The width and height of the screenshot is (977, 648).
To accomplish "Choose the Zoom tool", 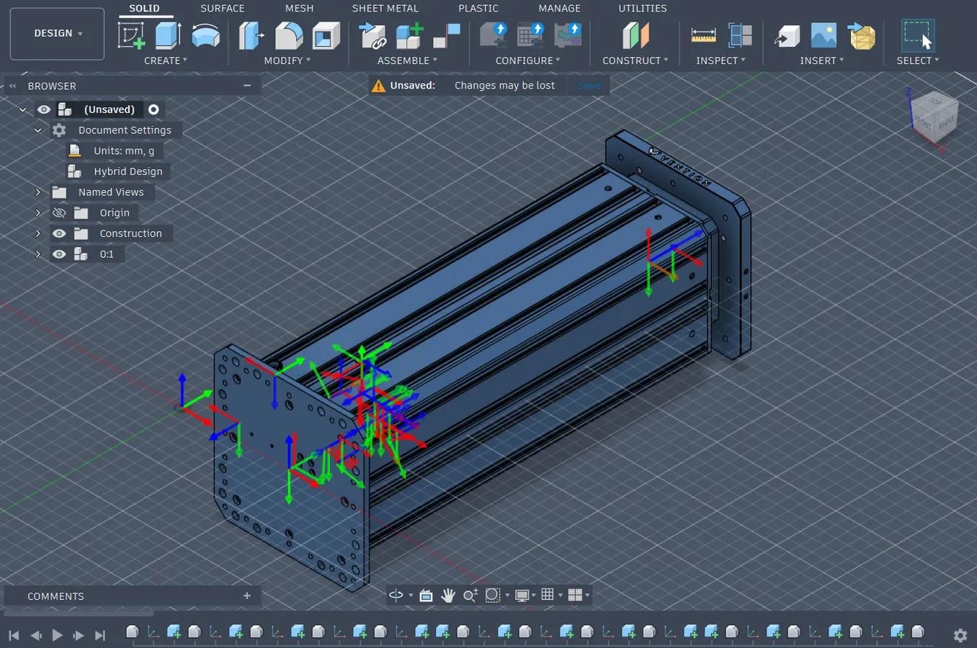I will pyautogui.click(x=470, y=595).
